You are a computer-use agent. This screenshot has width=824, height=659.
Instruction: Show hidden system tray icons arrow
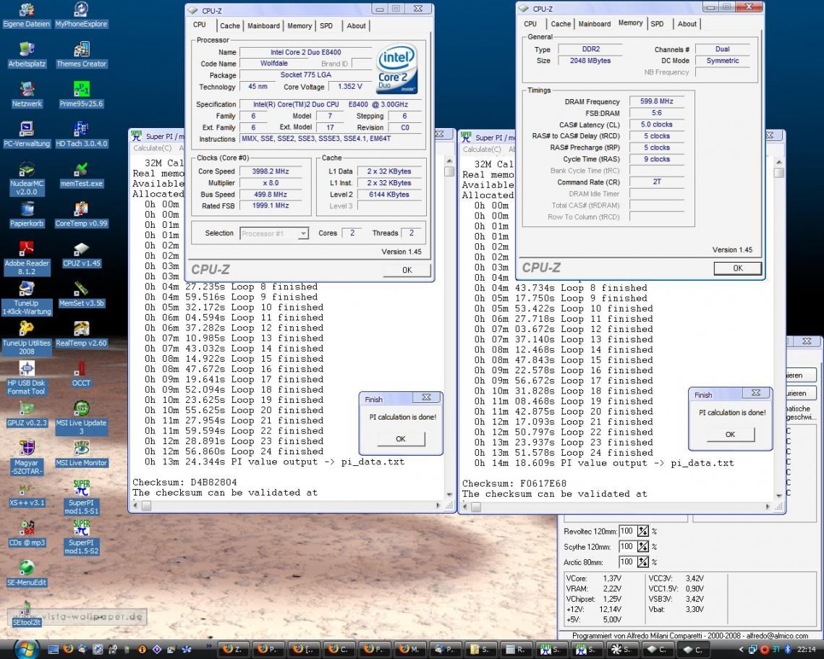(741, 650)
